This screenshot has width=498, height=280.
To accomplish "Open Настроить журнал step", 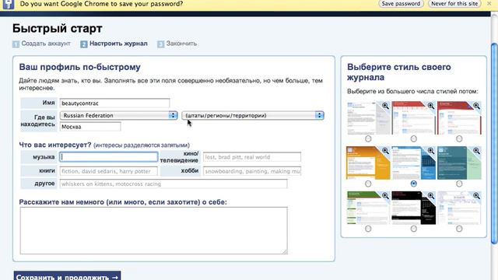I will 118,44.
